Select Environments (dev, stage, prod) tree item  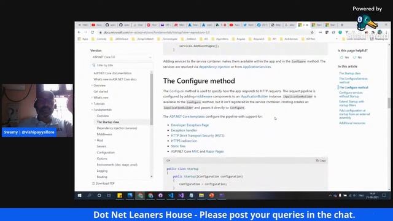117,165
